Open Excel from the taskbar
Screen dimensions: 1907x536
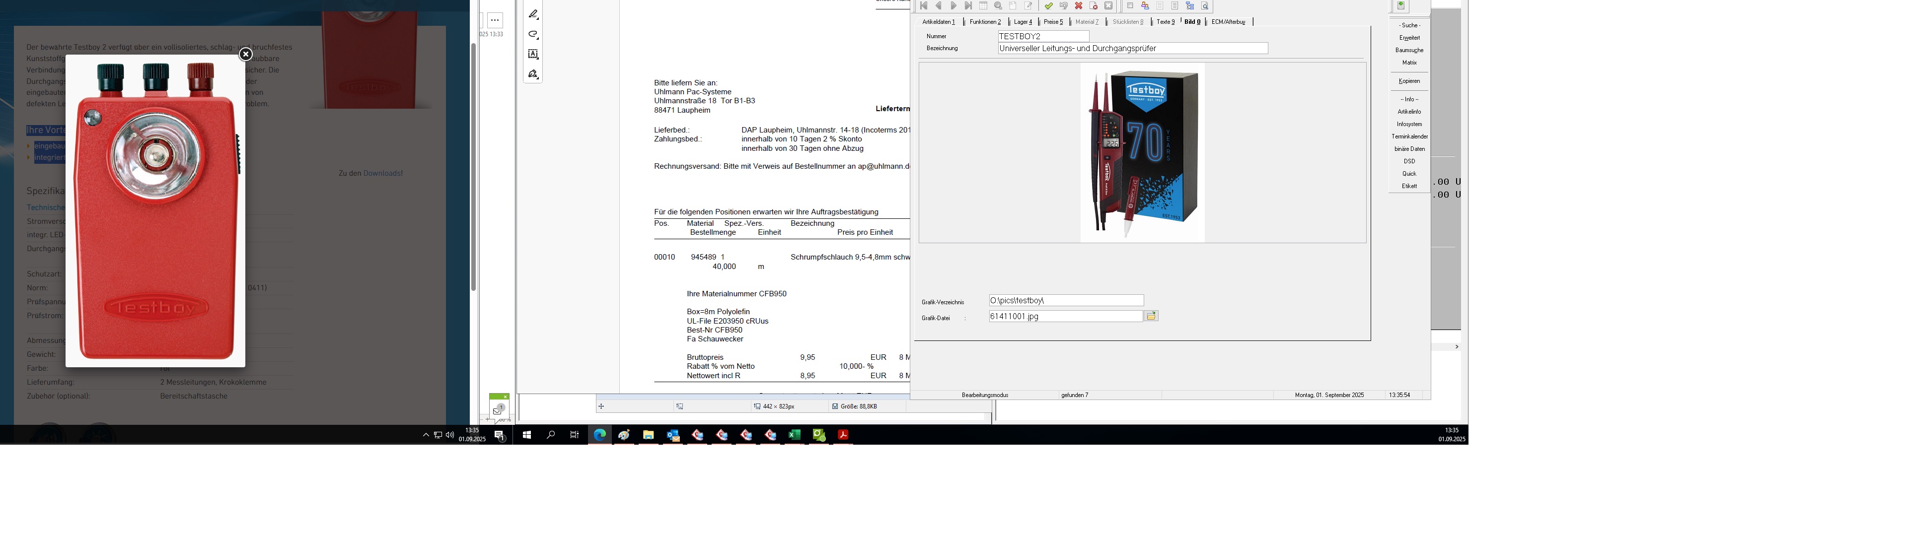(795, 435)
